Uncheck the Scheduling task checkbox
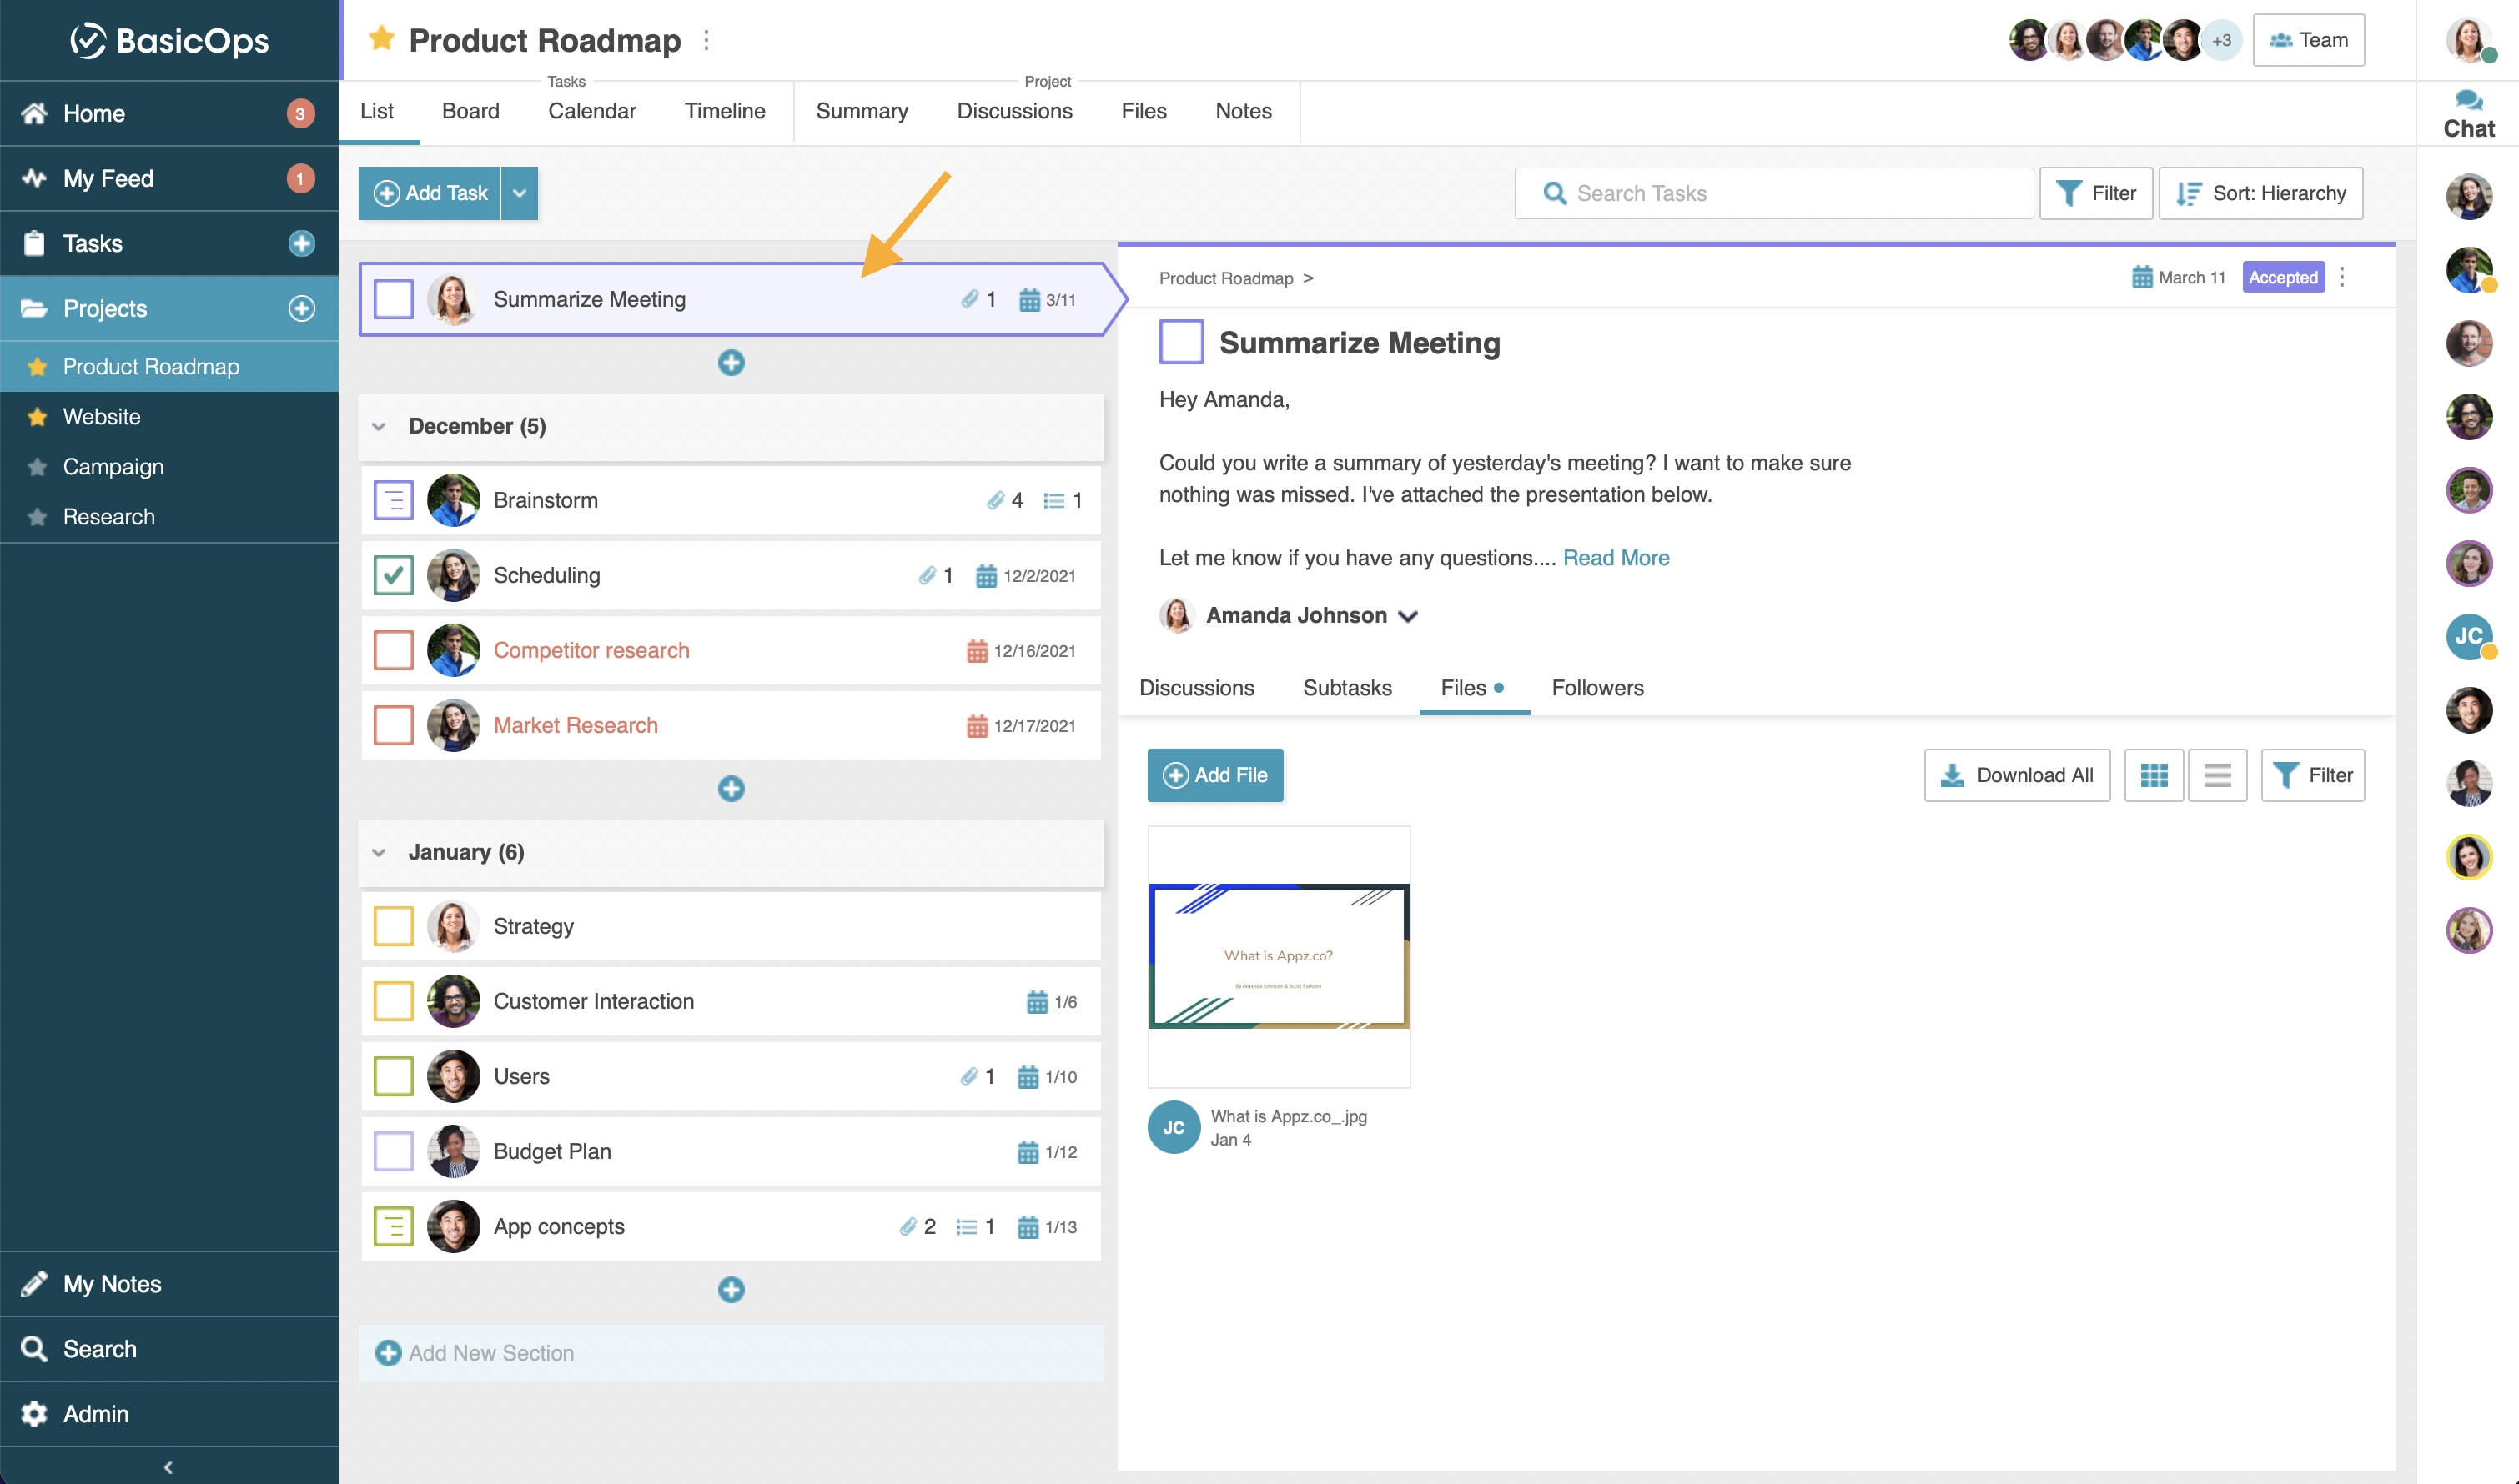2519x1484 pixels. coord(393,575)
